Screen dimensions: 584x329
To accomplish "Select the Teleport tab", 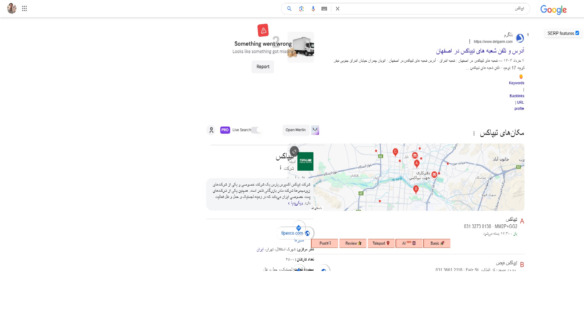I will (381, 243).
